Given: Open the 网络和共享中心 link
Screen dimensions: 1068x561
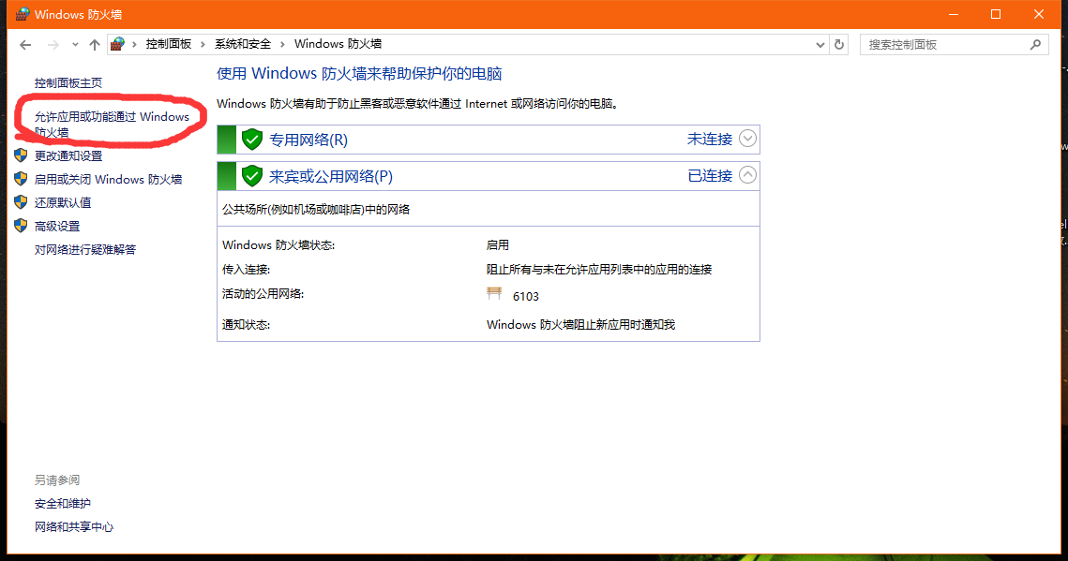Looking at the screenshot, I should (74, 526).
